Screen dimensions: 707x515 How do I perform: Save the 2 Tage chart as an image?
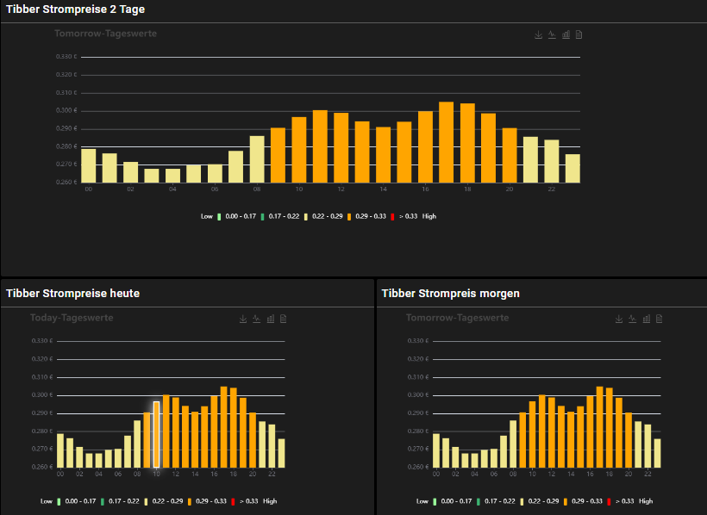coord(538,34)
